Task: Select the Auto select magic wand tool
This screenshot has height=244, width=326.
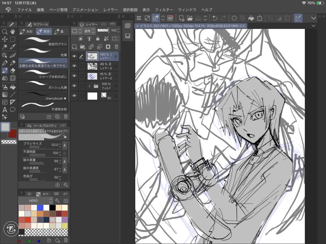Action: 5,47
